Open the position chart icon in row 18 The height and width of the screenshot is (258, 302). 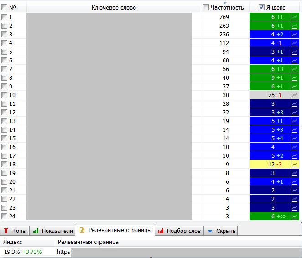[294, 164]
